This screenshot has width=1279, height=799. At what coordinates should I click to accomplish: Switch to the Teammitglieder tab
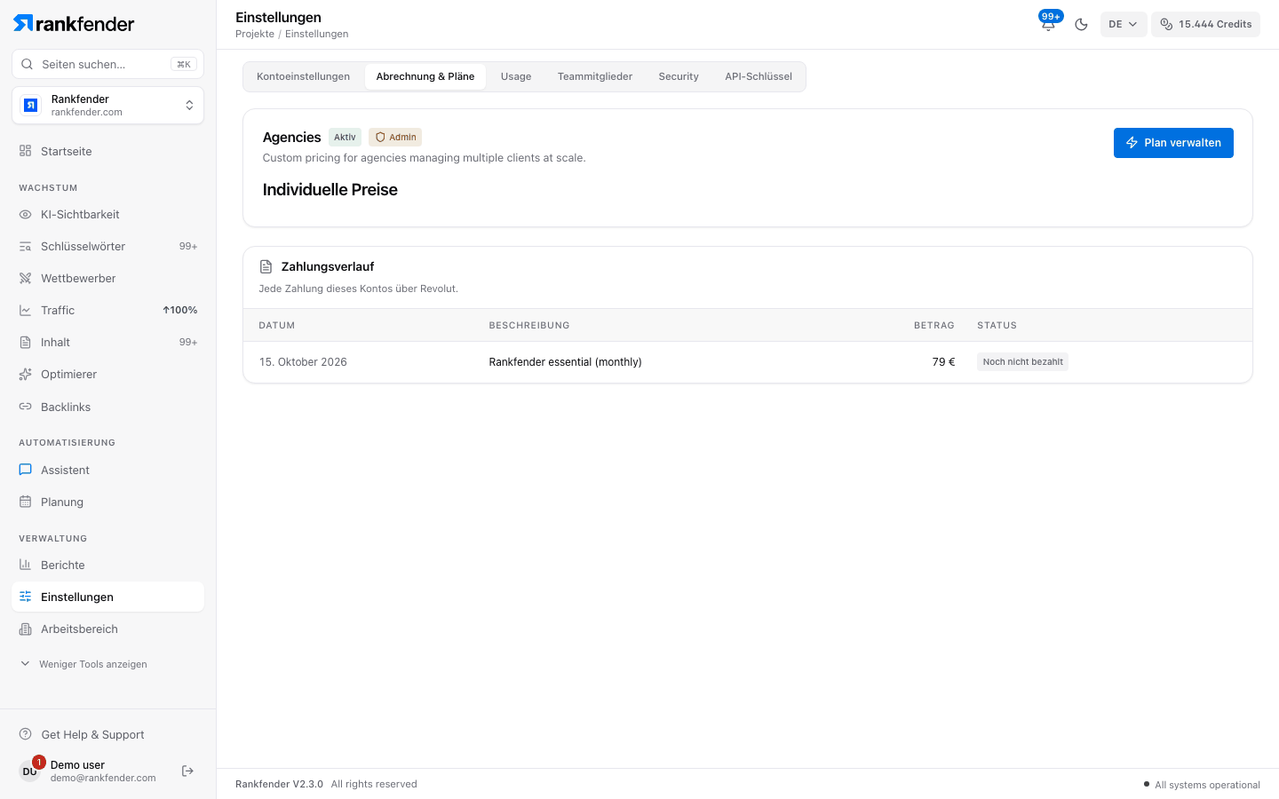(x=595, y=76)
